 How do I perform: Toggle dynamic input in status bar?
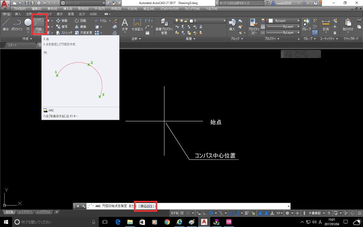pos(199,213)
